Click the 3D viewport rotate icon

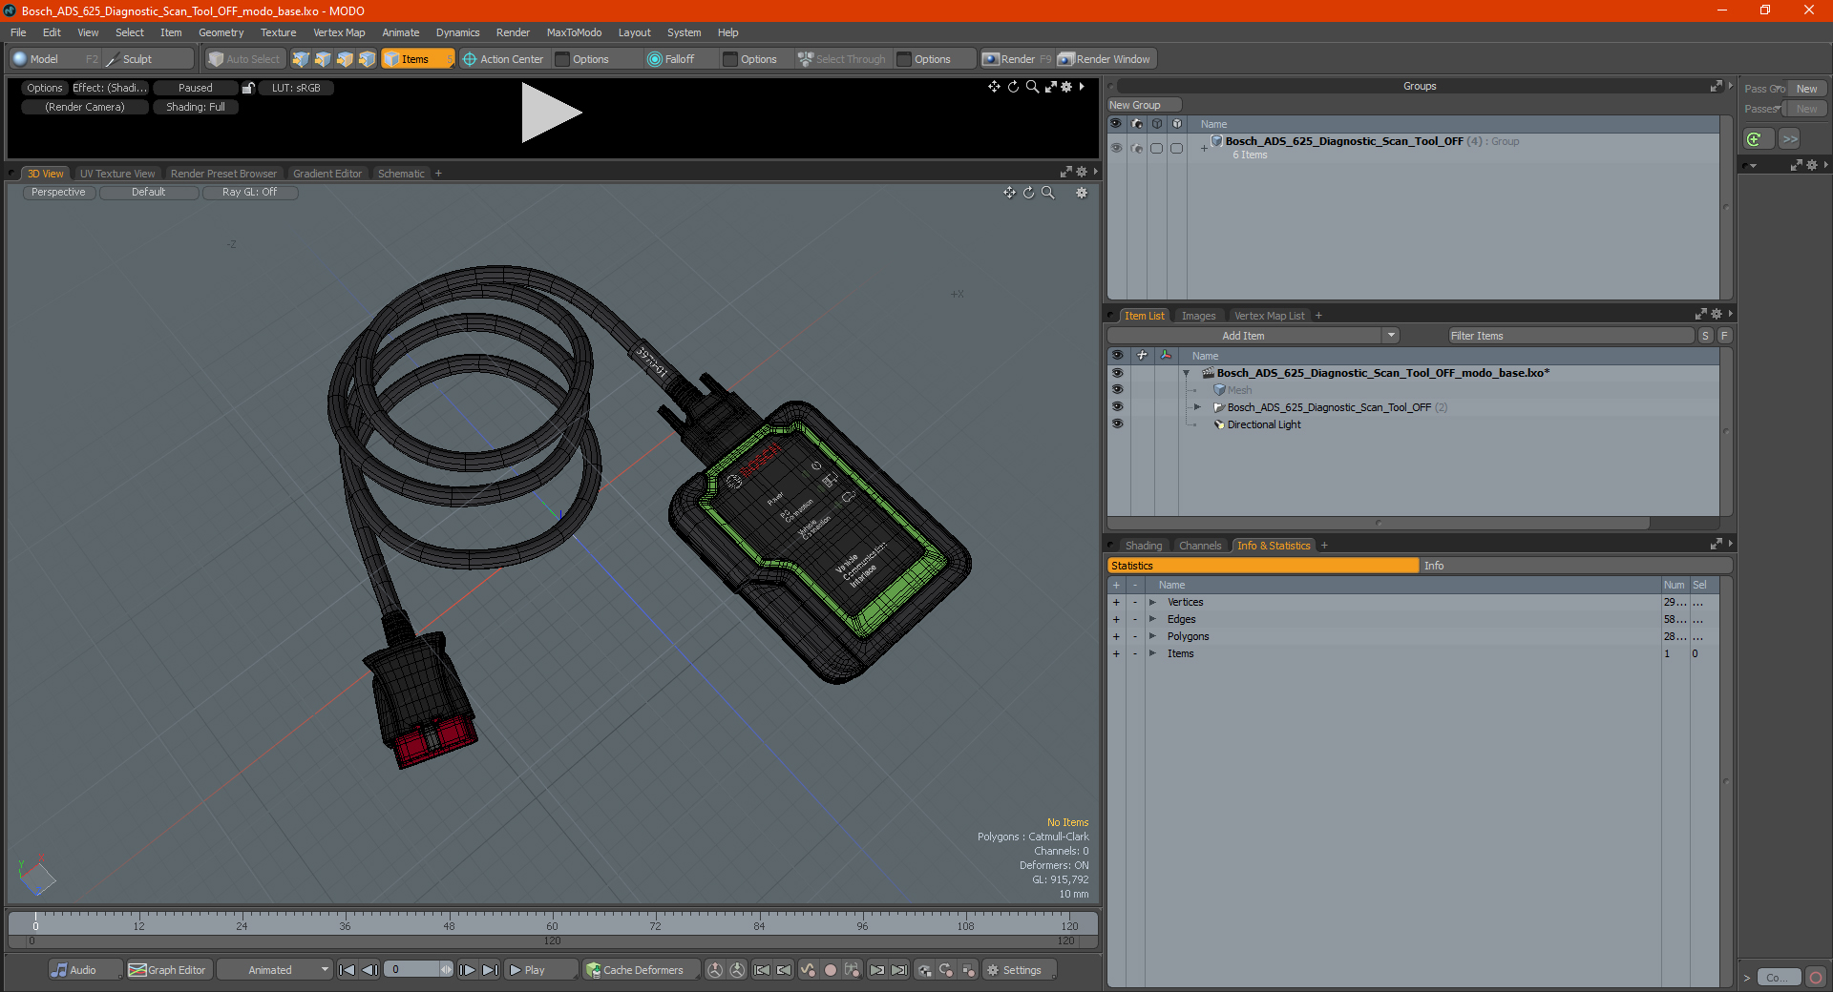[x=1028, y=193]
